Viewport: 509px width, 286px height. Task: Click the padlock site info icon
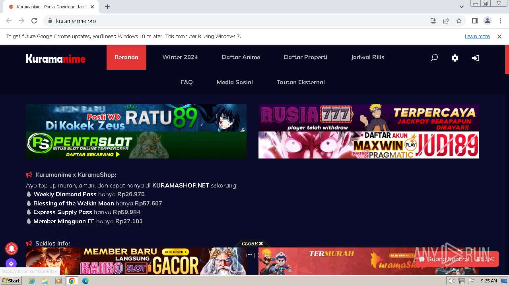[x=50, y=21]
